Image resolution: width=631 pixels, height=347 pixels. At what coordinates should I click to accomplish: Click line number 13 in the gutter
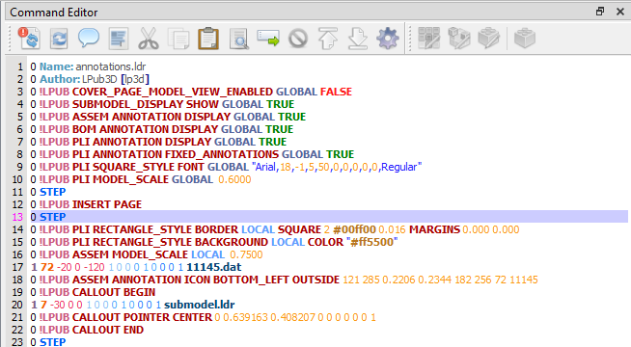17,217
